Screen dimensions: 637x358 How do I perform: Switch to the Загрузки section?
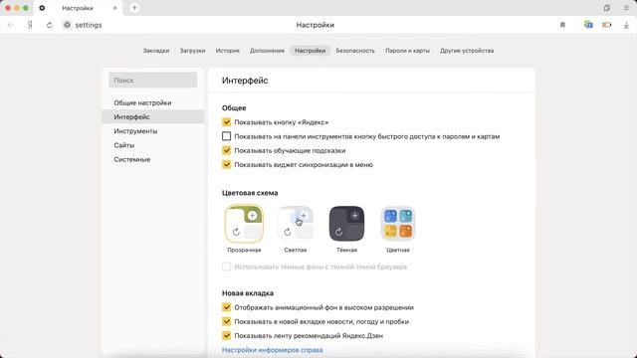pos(192,51)
